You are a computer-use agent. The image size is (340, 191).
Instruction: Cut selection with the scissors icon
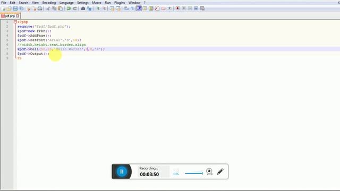pyautogui.click(x=48, y=8)
